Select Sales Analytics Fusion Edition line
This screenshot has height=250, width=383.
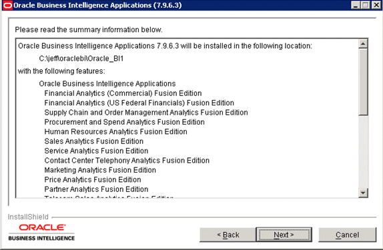coord(94,141)
